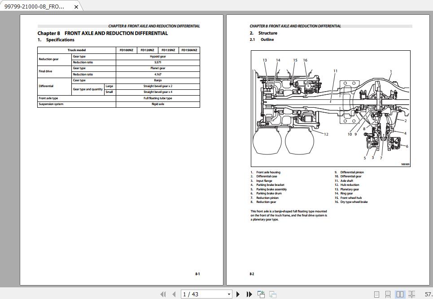Navigate forward to the next view
Viewport: 433px width, 299px height.
pyautogui.click(x=272, y=294)
